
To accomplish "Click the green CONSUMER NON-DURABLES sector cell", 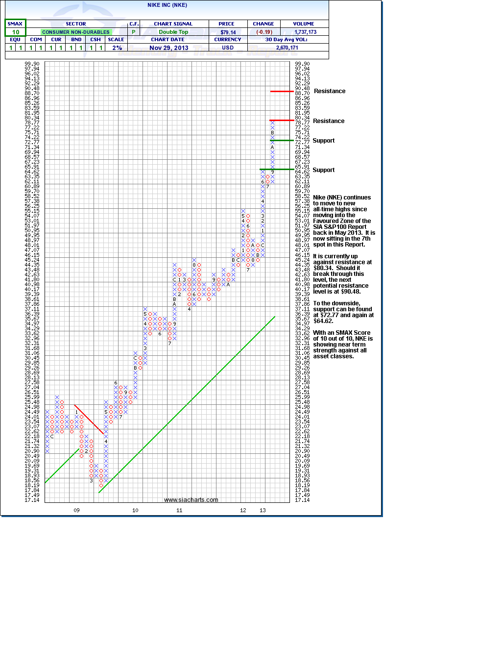I will click(76, 32).
